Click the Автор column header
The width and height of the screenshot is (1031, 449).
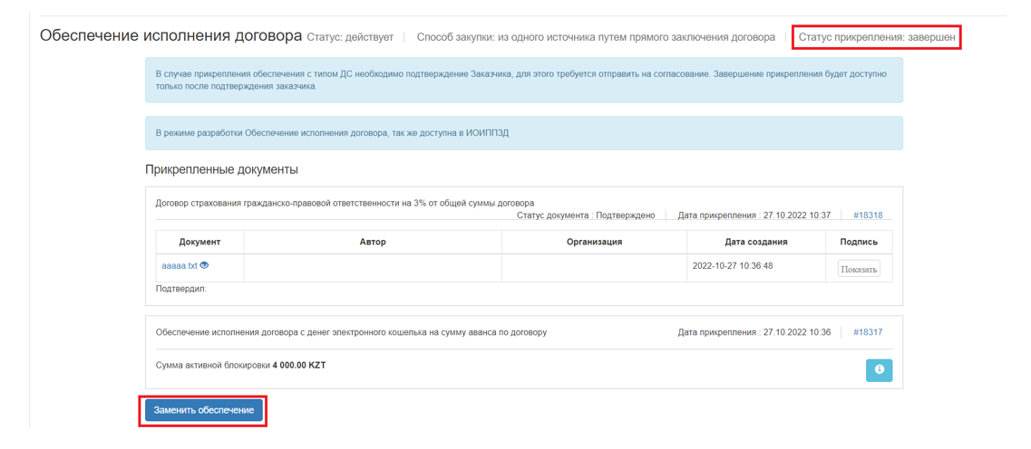372,242
